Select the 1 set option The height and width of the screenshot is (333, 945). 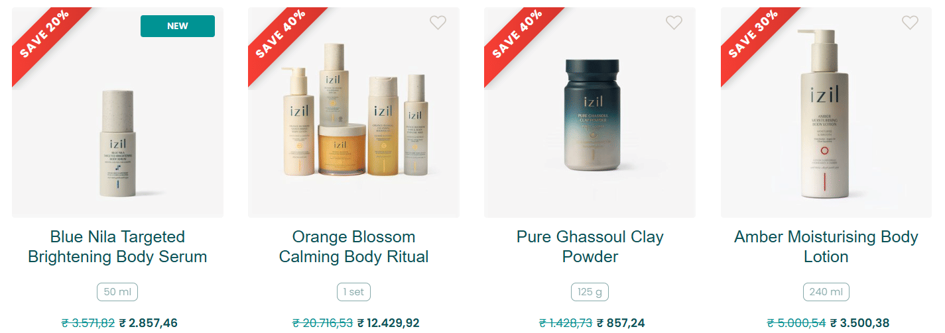pyautogui.click(x=353, y=292)
